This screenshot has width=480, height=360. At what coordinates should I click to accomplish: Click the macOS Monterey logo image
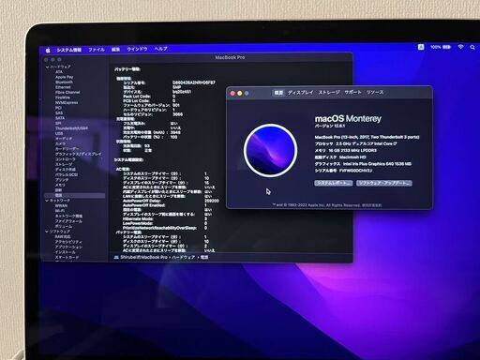point(270,150)
